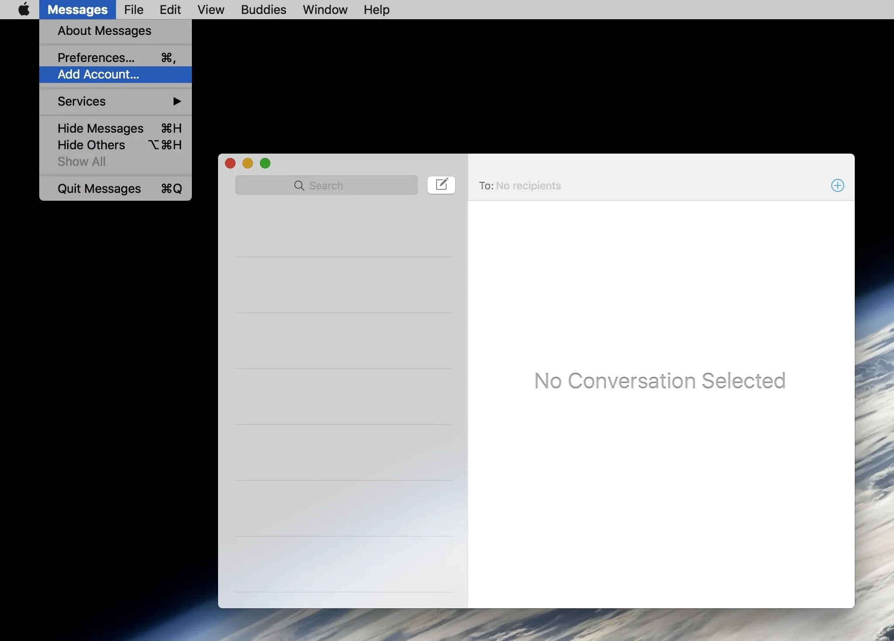Open the Buddies menu
This screenshot has width=894, height=641.
[263, 10]
